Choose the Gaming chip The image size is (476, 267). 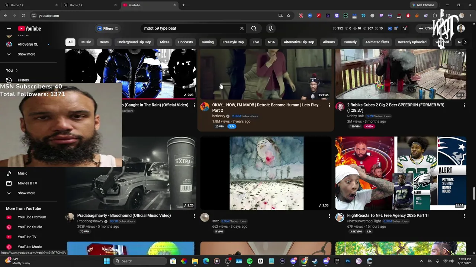(x=208, y=42)
